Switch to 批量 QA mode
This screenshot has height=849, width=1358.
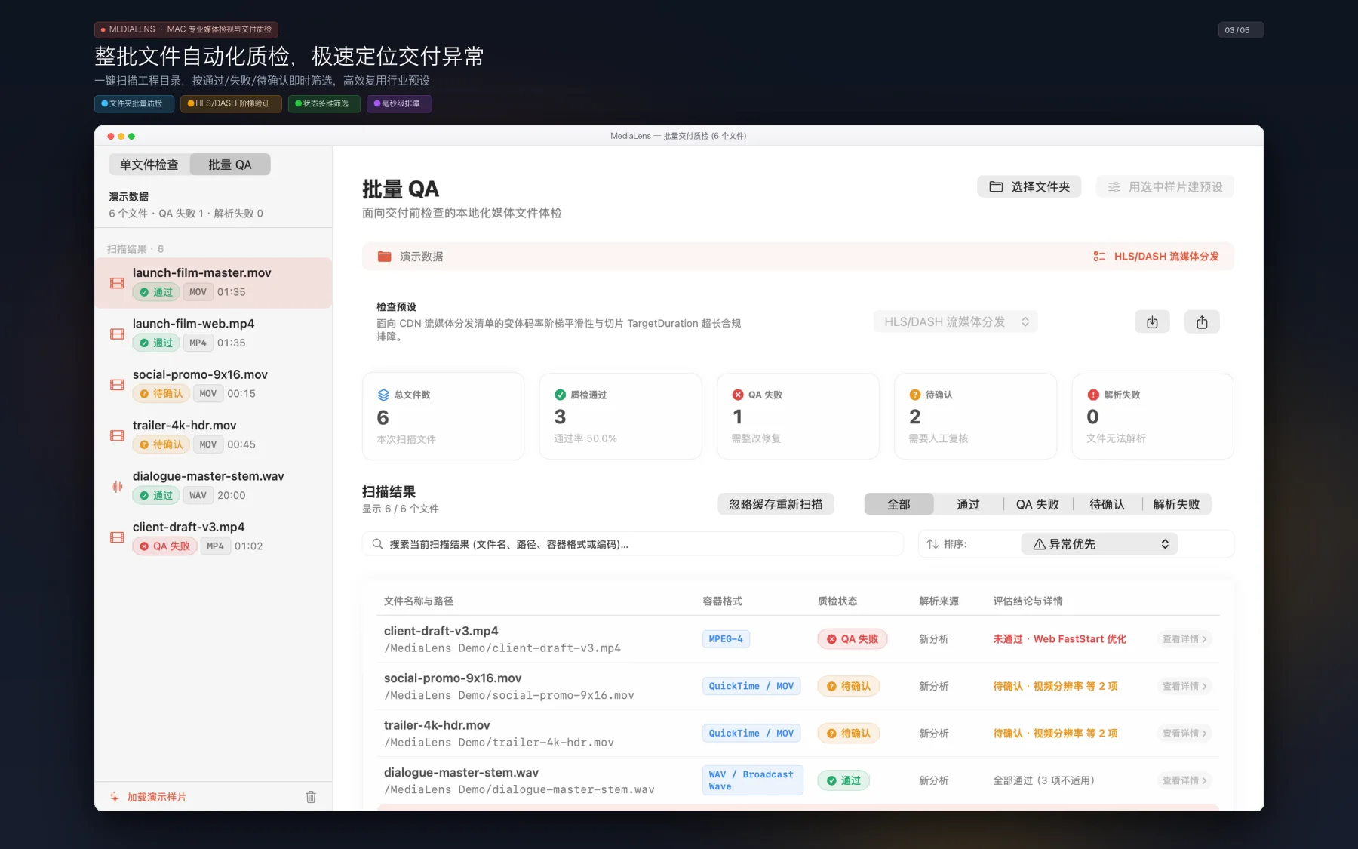[230, 165]
